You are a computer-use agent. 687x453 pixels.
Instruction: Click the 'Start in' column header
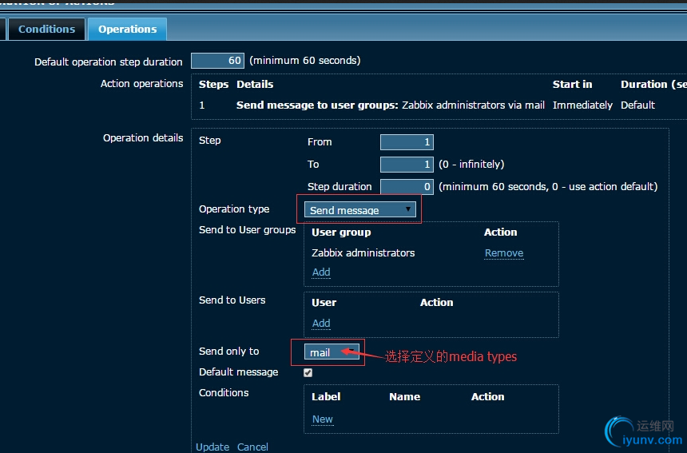coord(572,84)
